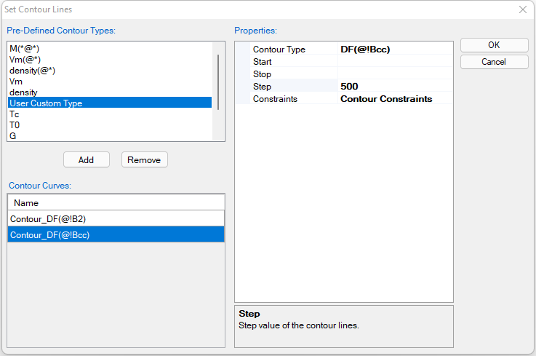Remove the selected contour curve
The height and width of the screenshot is (356, 536).
click(144, 159)
